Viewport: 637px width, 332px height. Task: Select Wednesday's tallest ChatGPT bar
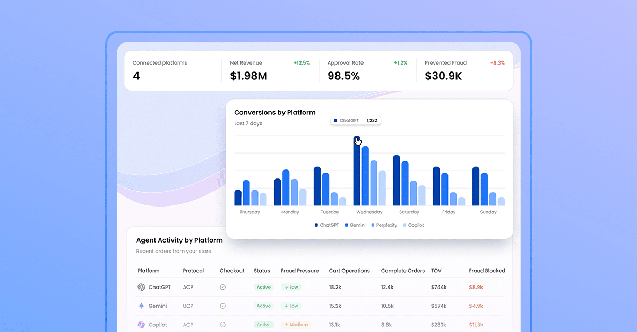coord(357,172)
